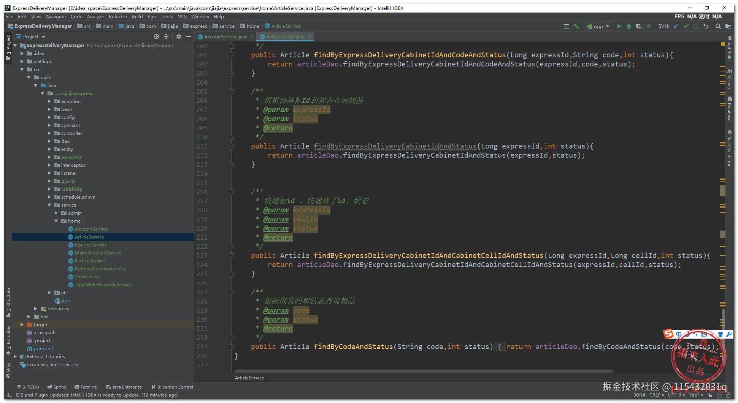Viewport: 738px width, 403px height.
Task: Open the Spring tool window
Action: 57,387
